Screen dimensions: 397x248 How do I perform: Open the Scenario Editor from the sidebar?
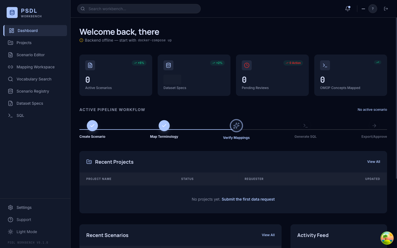[31, 55]
